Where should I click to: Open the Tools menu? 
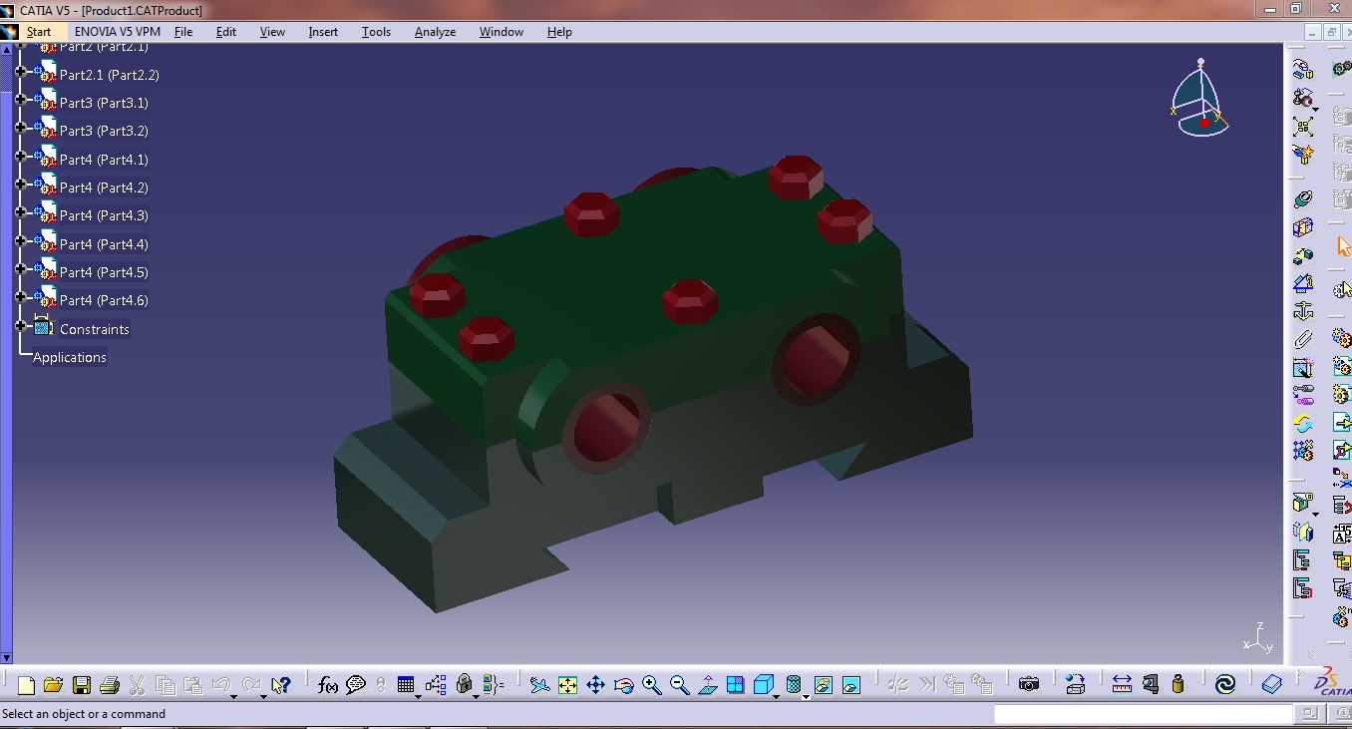click(x=376, y=32)
